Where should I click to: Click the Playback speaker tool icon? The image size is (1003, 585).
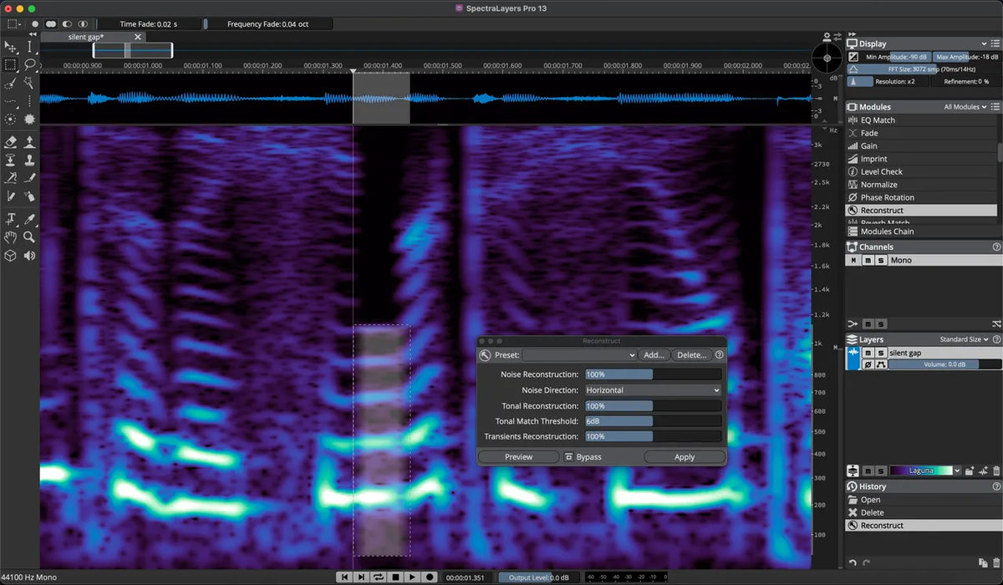[29, 256]
